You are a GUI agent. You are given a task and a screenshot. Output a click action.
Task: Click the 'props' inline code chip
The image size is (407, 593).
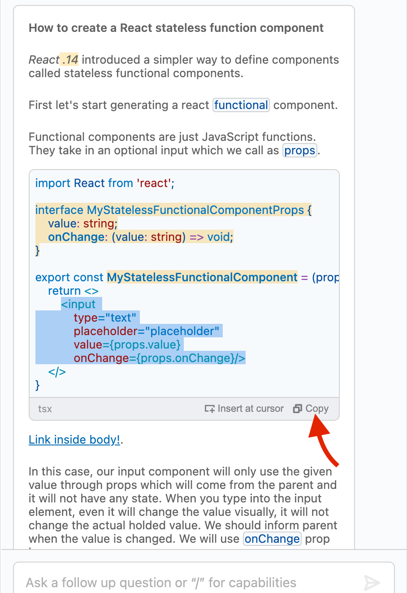coord(300,150)
